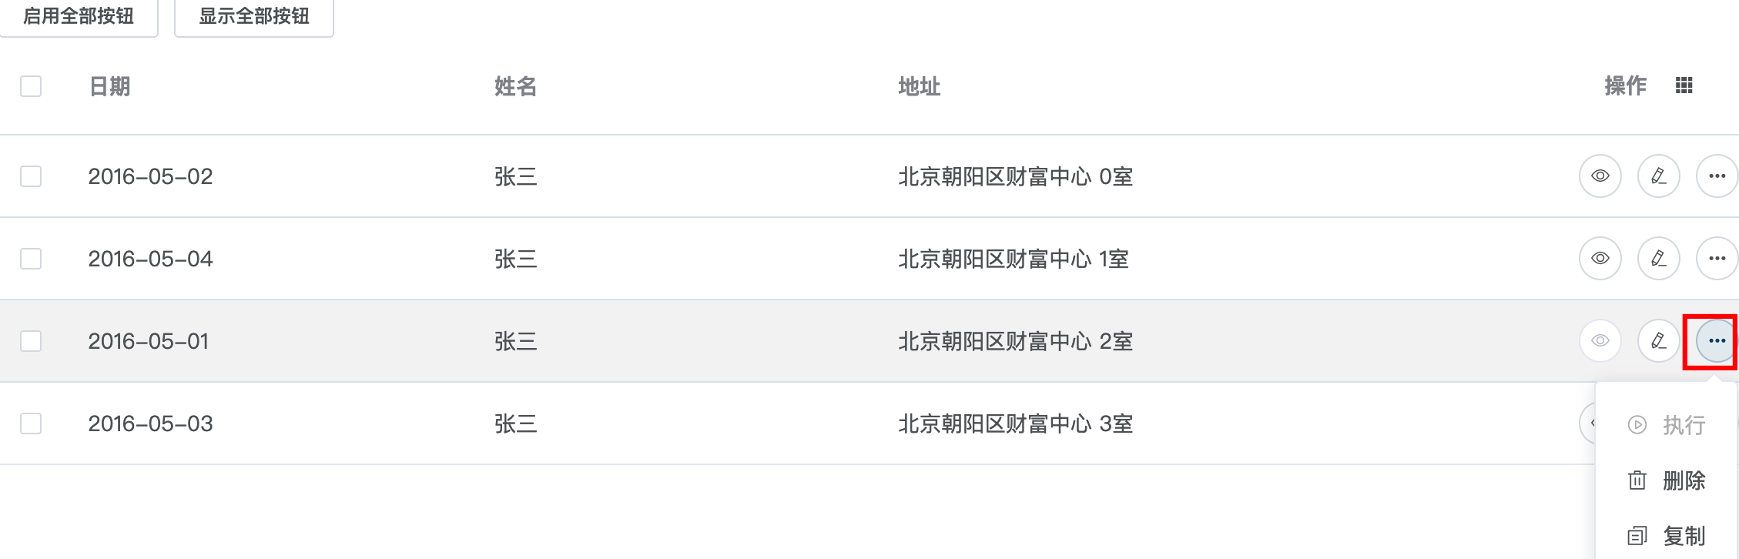The width and height of the screenshot is (1739, 559).
Task: Click the view eye icon for 2016-05-04 row
Action: 1600,259
